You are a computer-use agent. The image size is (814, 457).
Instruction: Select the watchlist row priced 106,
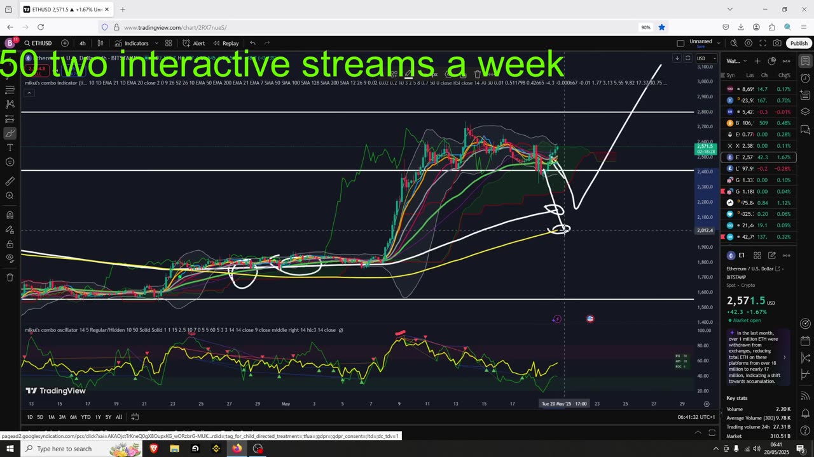(x=759, y=123)
